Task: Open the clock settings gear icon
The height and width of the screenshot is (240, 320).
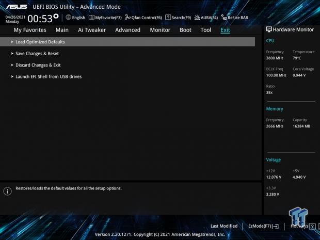Action: (x=56, y=16)
